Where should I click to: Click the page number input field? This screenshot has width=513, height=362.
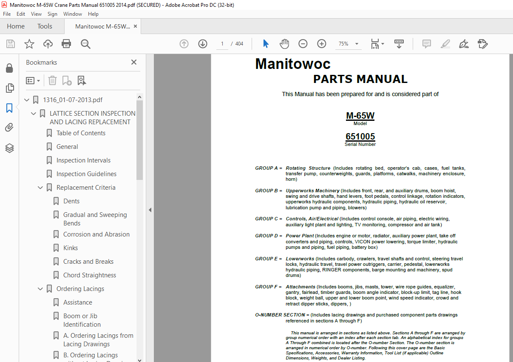click(222, 44)
